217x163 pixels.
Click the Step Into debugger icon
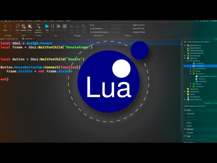click(72, 26)
